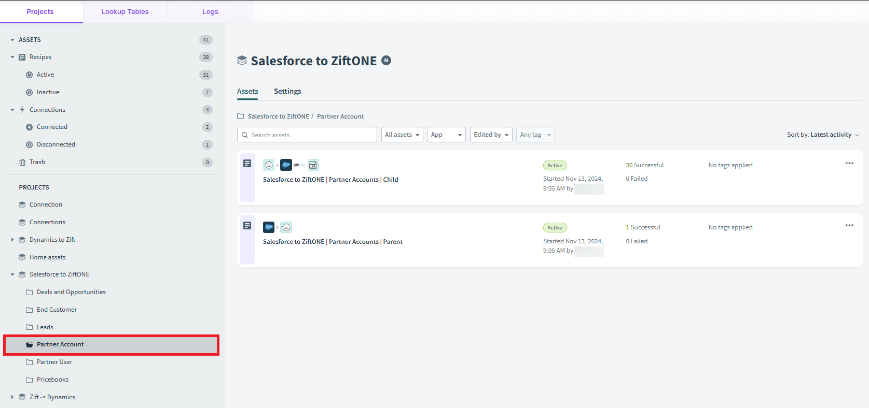The height and width of the screenshot is (408, 869).
Task: Click the M badge beside project title
Action: (x=387, y=61)
